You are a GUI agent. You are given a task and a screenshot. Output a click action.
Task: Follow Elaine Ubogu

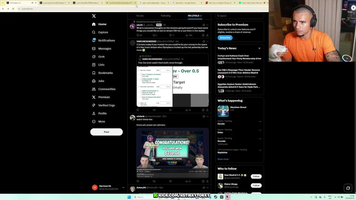(256, 185)
